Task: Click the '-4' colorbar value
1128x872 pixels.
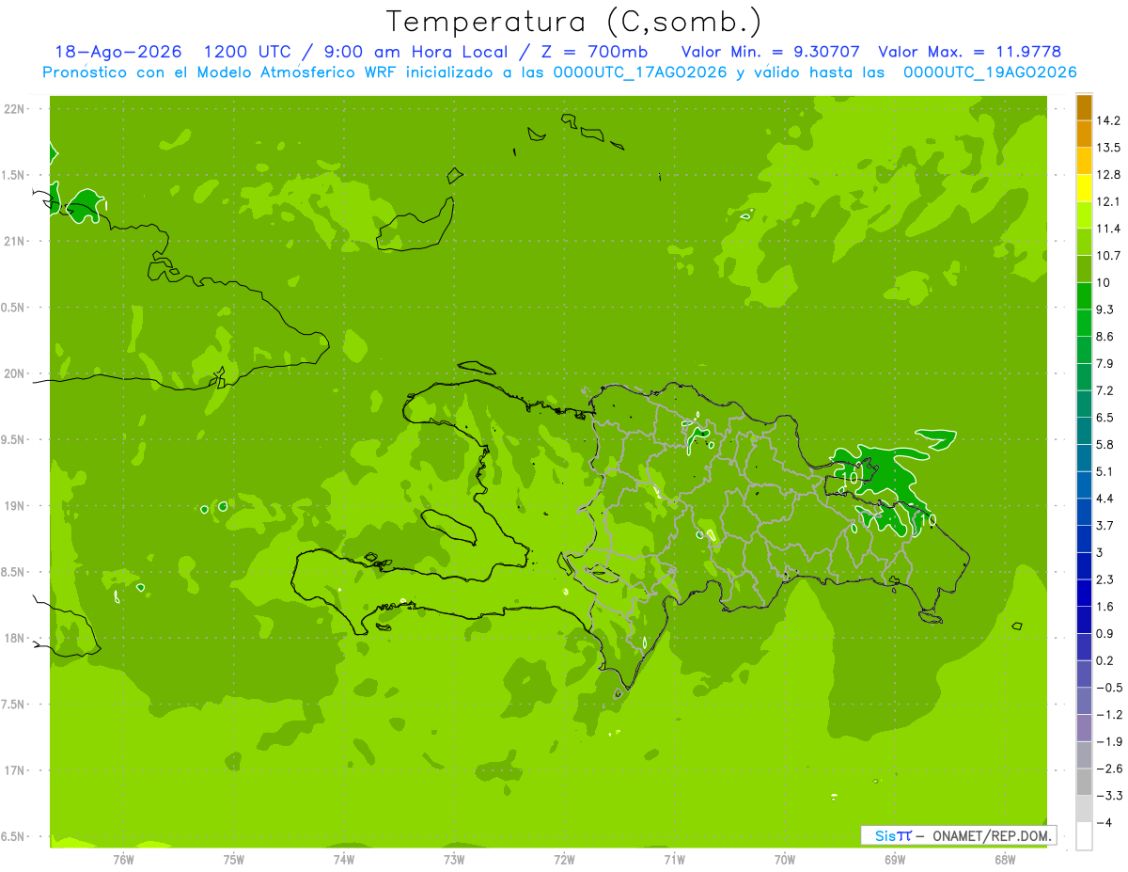Action: [1104, 822]
